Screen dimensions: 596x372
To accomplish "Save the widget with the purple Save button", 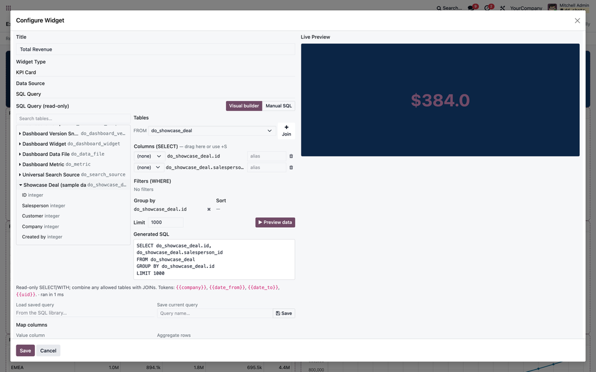I will (25, 350).
